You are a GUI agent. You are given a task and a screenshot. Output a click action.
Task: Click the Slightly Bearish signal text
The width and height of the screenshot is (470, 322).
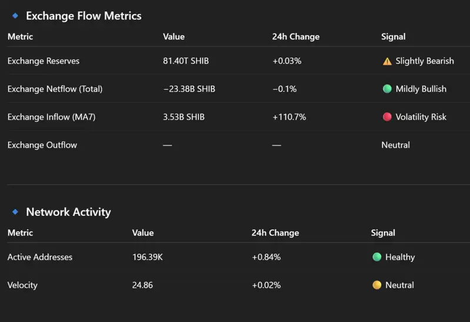[425, 61]
